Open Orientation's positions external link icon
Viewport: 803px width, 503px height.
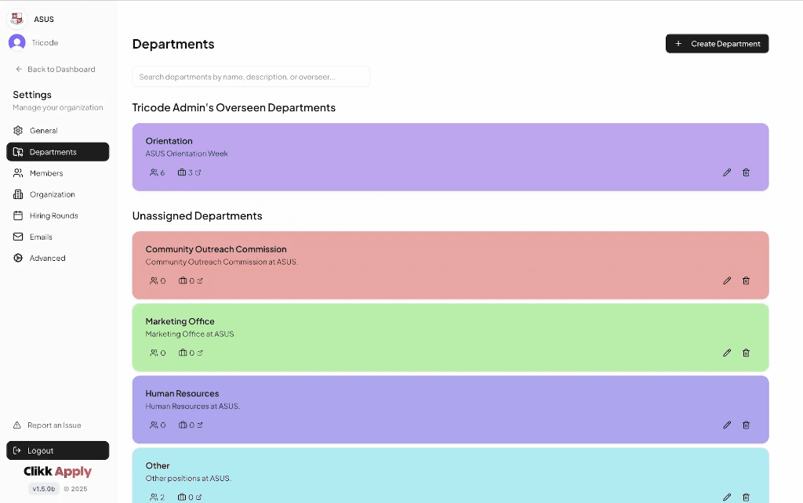click(x=198, y=172)
